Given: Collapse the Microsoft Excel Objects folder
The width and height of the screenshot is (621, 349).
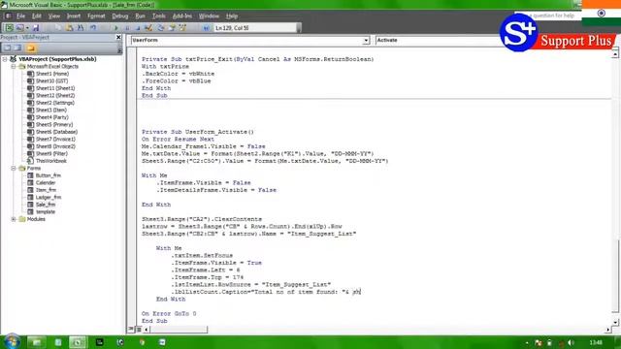Looking at the screenshot, I should (x=14, y=67).
